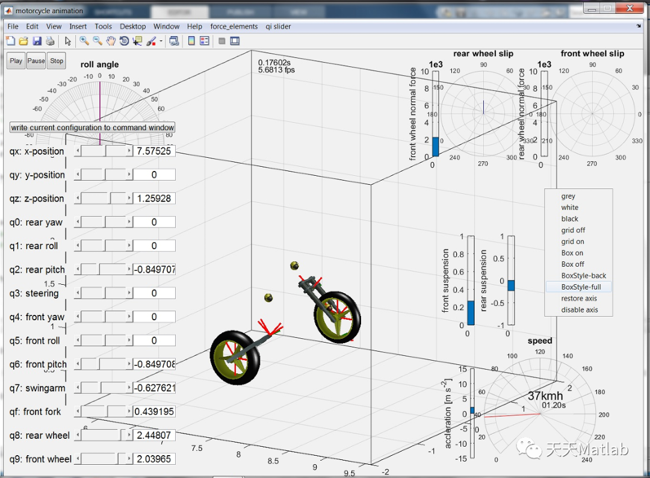
Task: Open the View menu
Action: click(54, 26)
